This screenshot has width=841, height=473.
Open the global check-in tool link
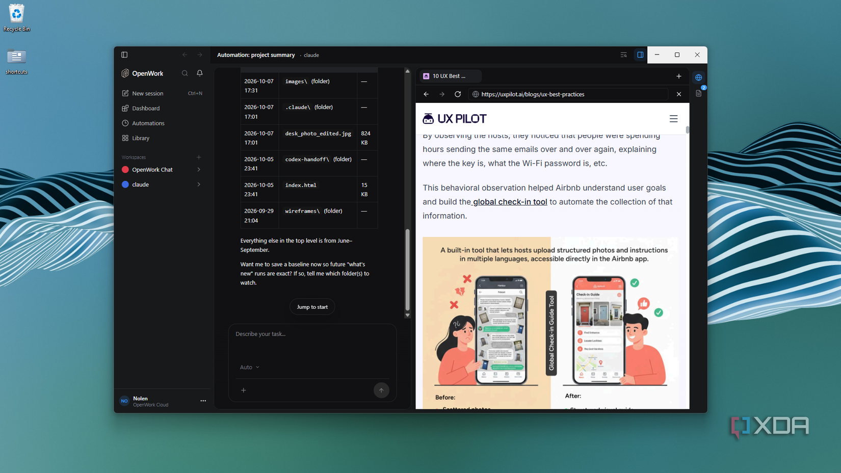[x=510, y=202]
